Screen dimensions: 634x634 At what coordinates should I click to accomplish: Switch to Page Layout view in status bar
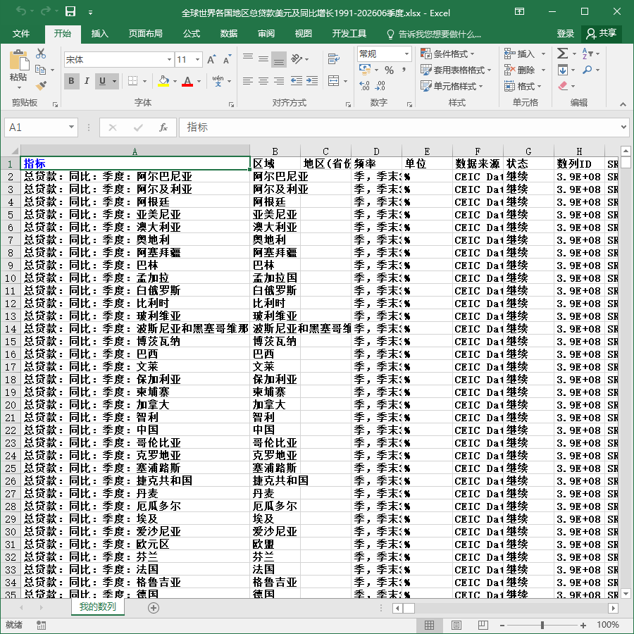[456, 625]
